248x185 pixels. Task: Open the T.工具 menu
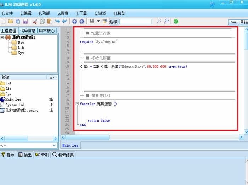coord(81,13)
